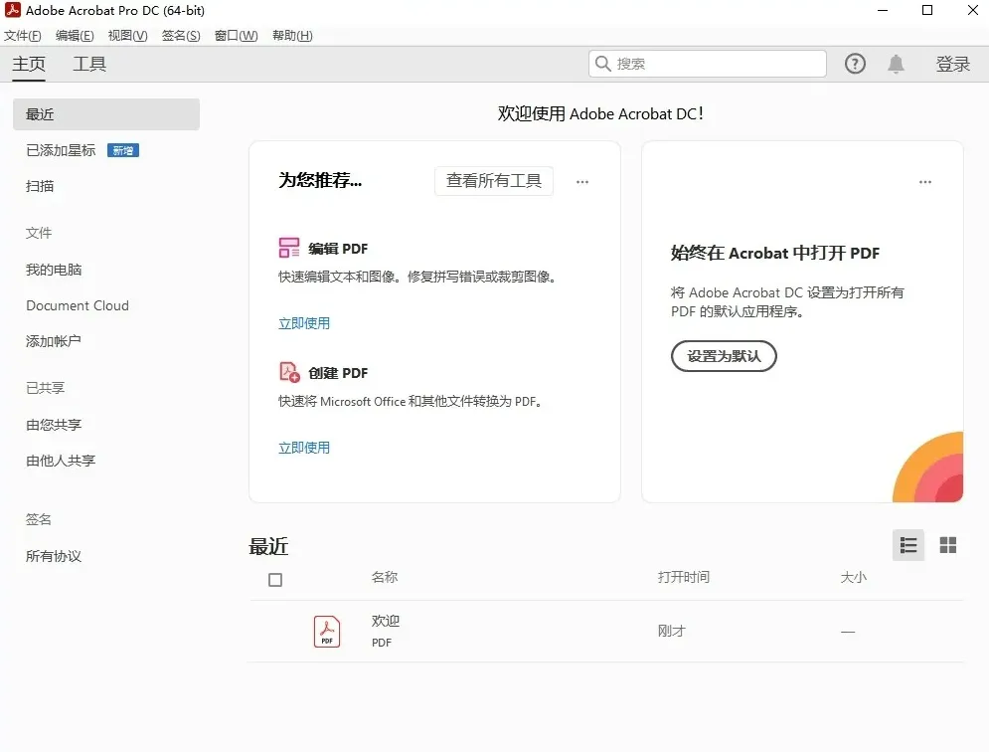Click the 设置为默认 button
The image size is (989, 752).
pos(724,356)
